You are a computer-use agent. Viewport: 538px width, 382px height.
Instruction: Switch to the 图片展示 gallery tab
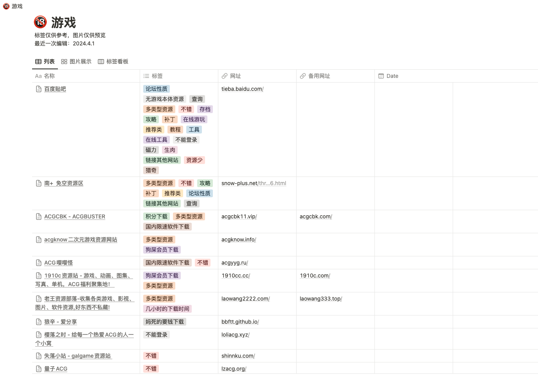pos(76,61)
